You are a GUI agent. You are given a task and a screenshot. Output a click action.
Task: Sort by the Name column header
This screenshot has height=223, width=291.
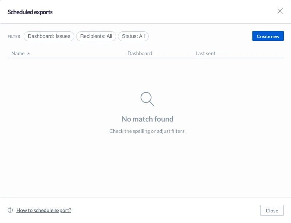[18, 53]
